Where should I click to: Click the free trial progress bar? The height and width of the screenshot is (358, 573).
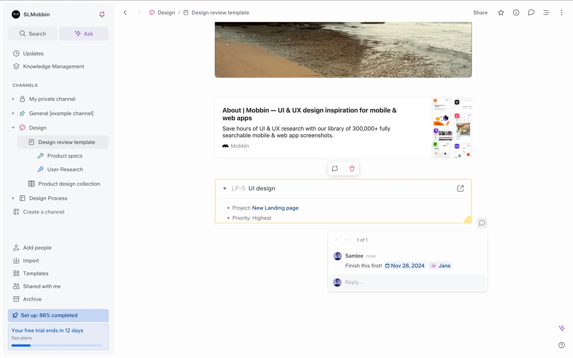tap(57, 345)
